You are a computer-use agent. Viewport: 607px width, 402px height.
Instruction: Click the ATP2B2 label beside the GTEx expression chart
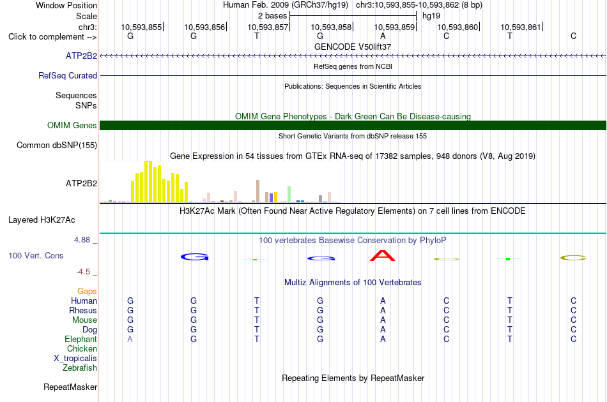81,183
